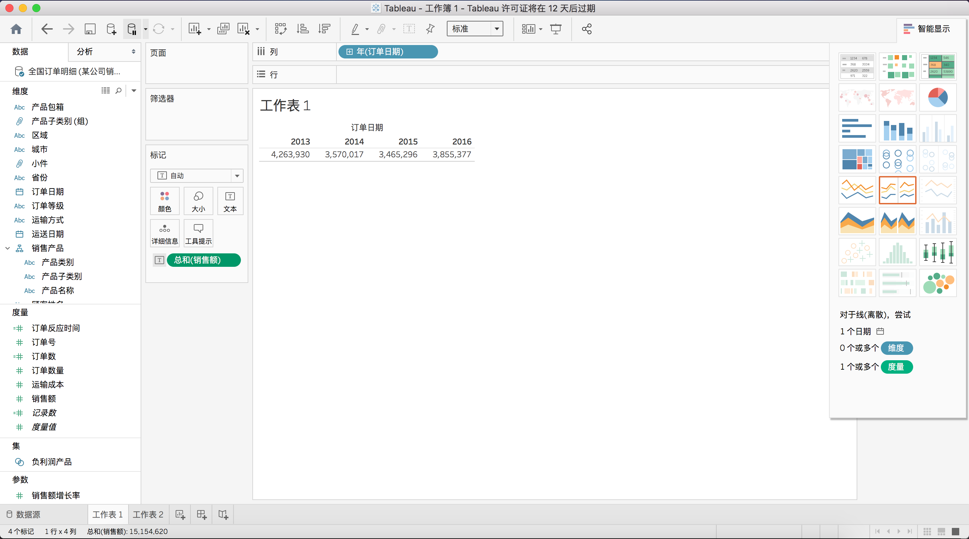
Task: Click the share workbook icon
Action: (x=586, y=29)
